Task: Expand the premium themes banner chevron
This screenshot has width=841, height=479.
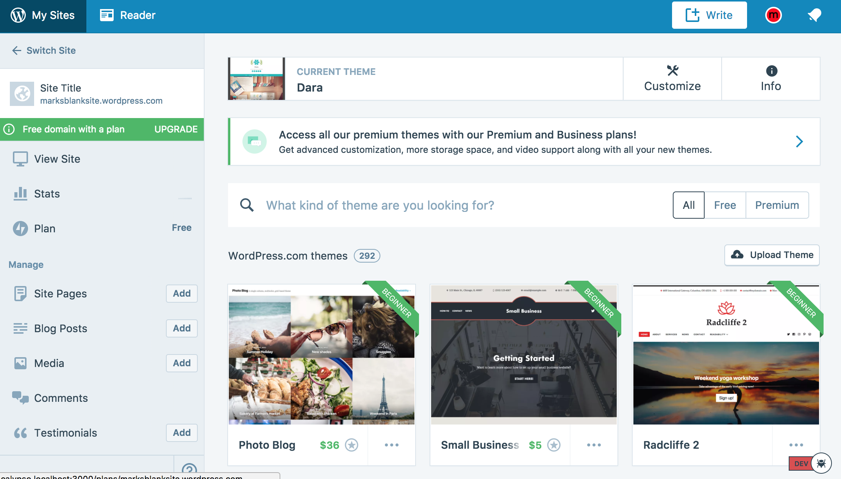Action: pos(799,142)
